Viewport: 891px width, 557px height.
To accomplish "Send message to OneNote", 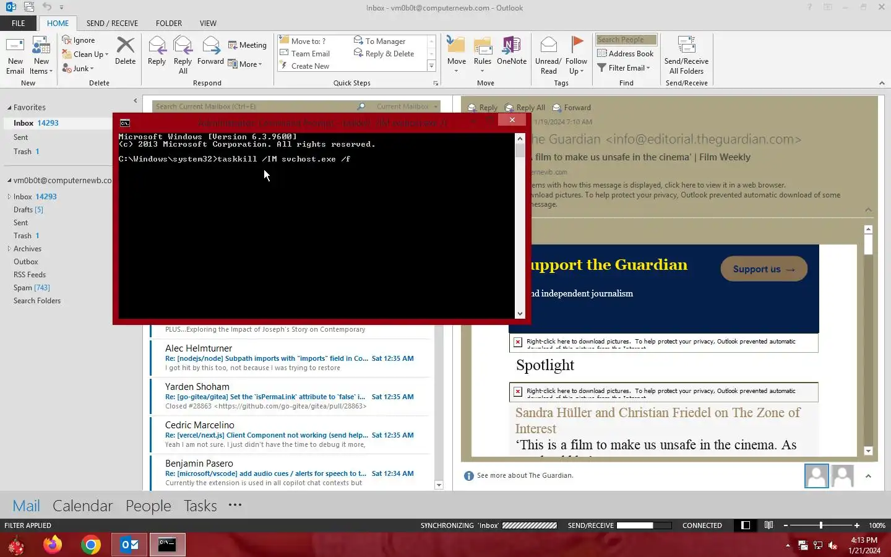I will tap(512, 51).
